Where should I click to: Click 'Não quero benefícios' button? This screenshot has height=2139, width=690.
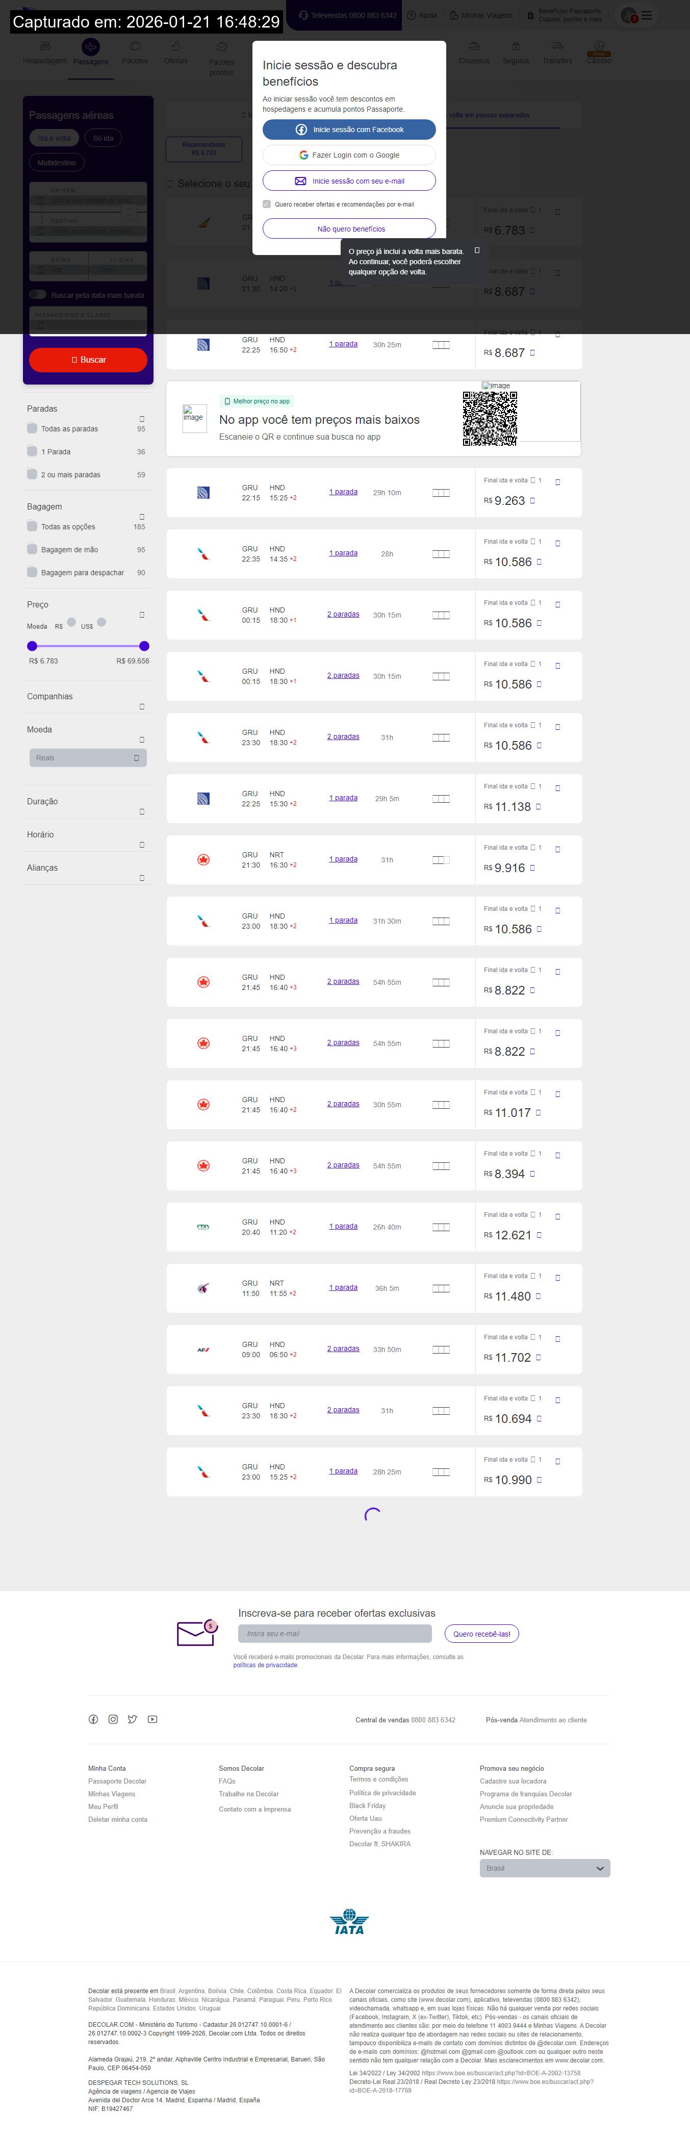tap(349, 228)
